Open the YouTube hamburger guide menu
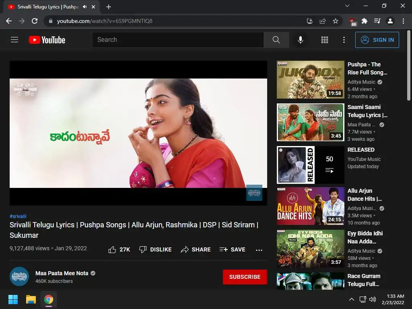 point(14,40)
